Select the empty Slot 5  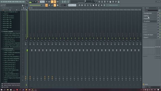(150, 24)
